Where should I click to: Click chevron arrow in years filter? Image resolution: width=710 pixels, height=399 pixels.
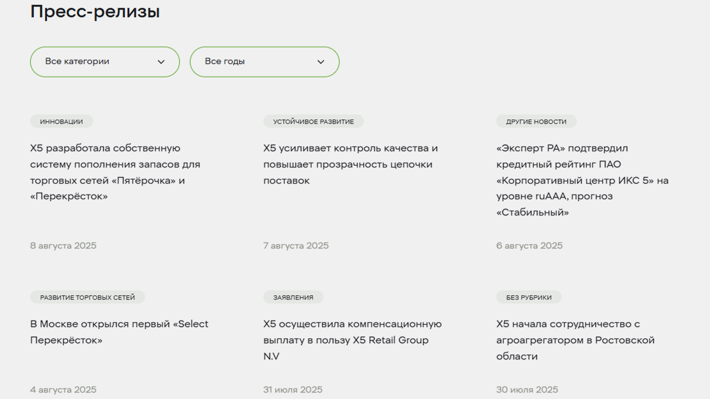click(321, 62)
